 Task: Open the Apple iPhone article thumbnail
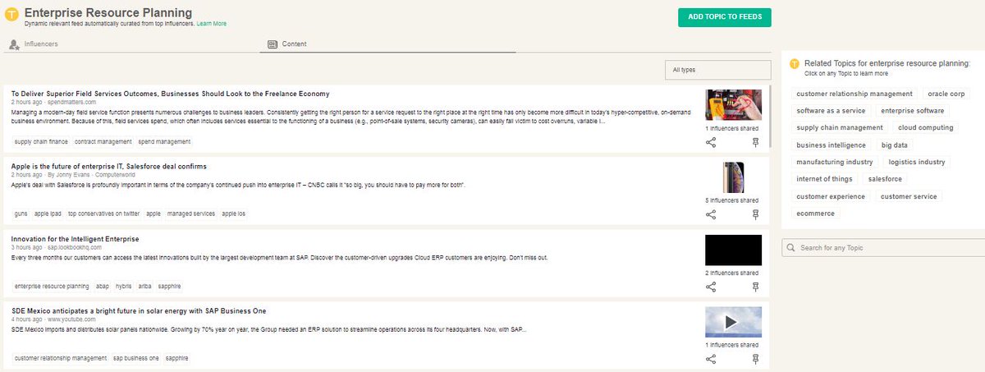734,177
